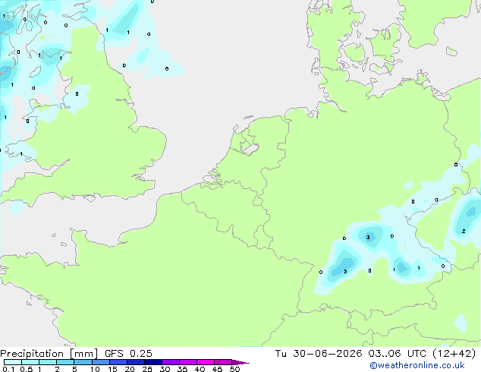Choose the 40–45 mm magenta legend swatch

(x=206, y=362)
